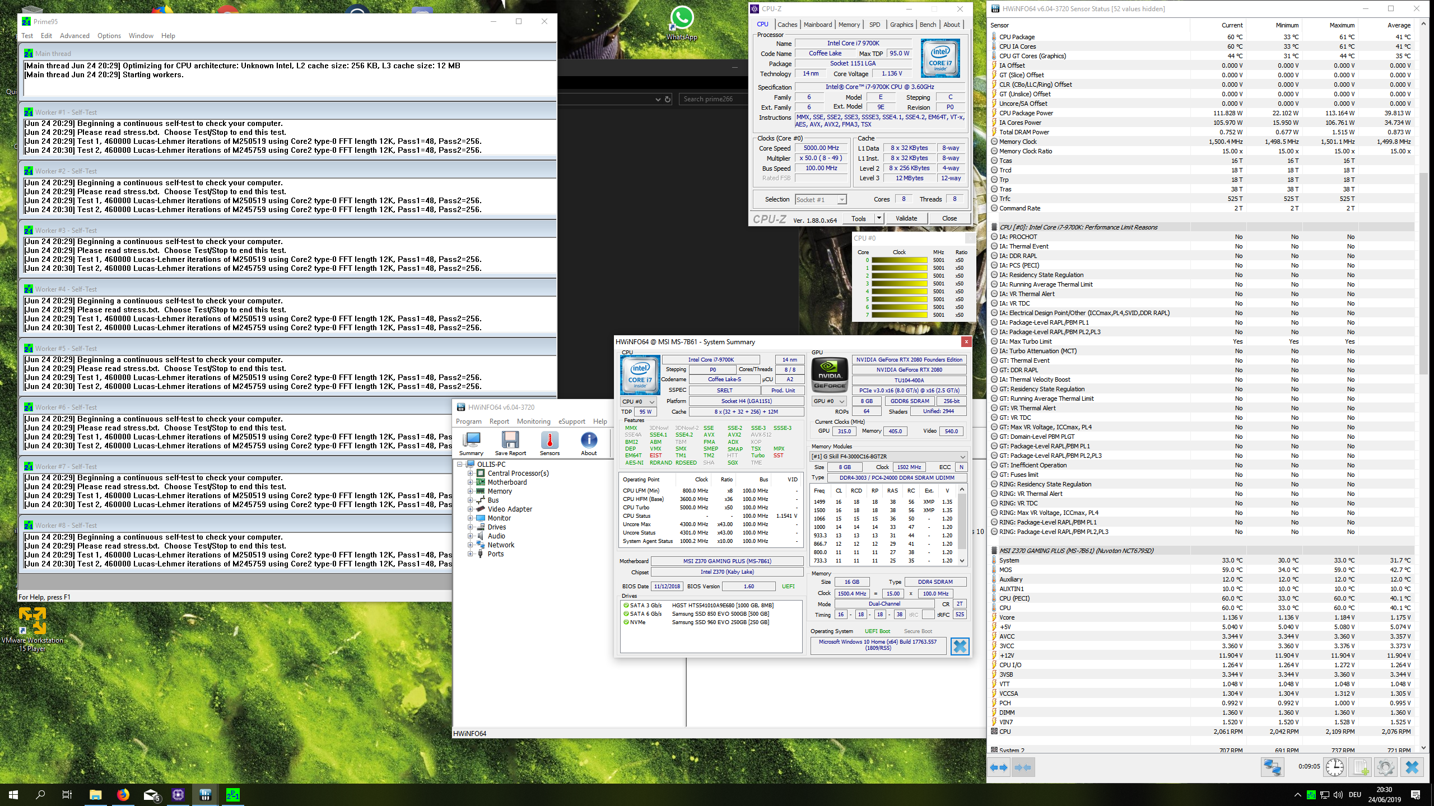Click Validate in CPU-Z
The height and width of the screenshot is (806, 1434).
[906, 218]
